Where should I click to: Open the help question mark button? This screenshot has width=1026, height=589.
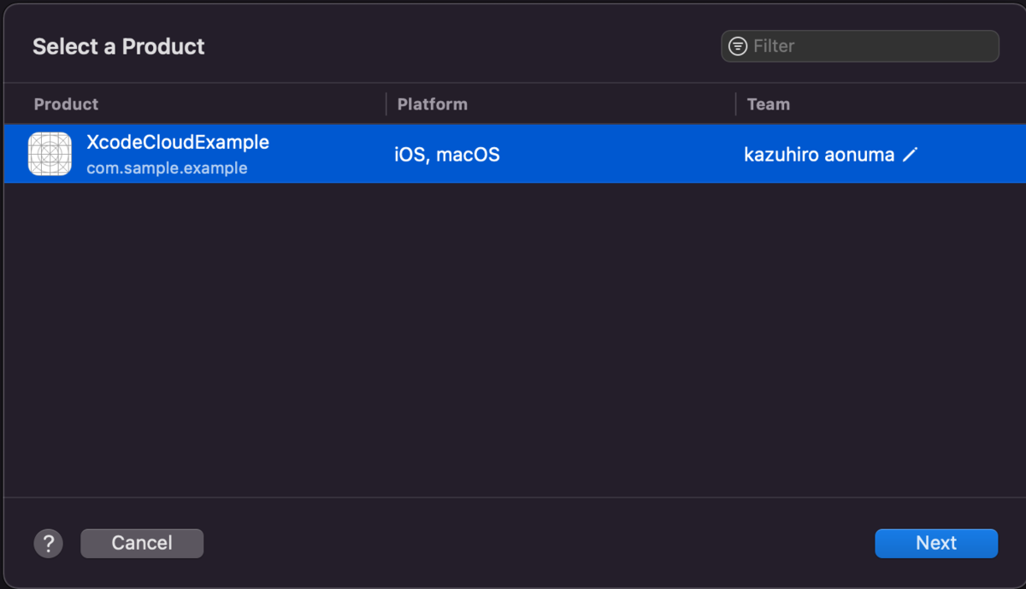tap(49, 543)
